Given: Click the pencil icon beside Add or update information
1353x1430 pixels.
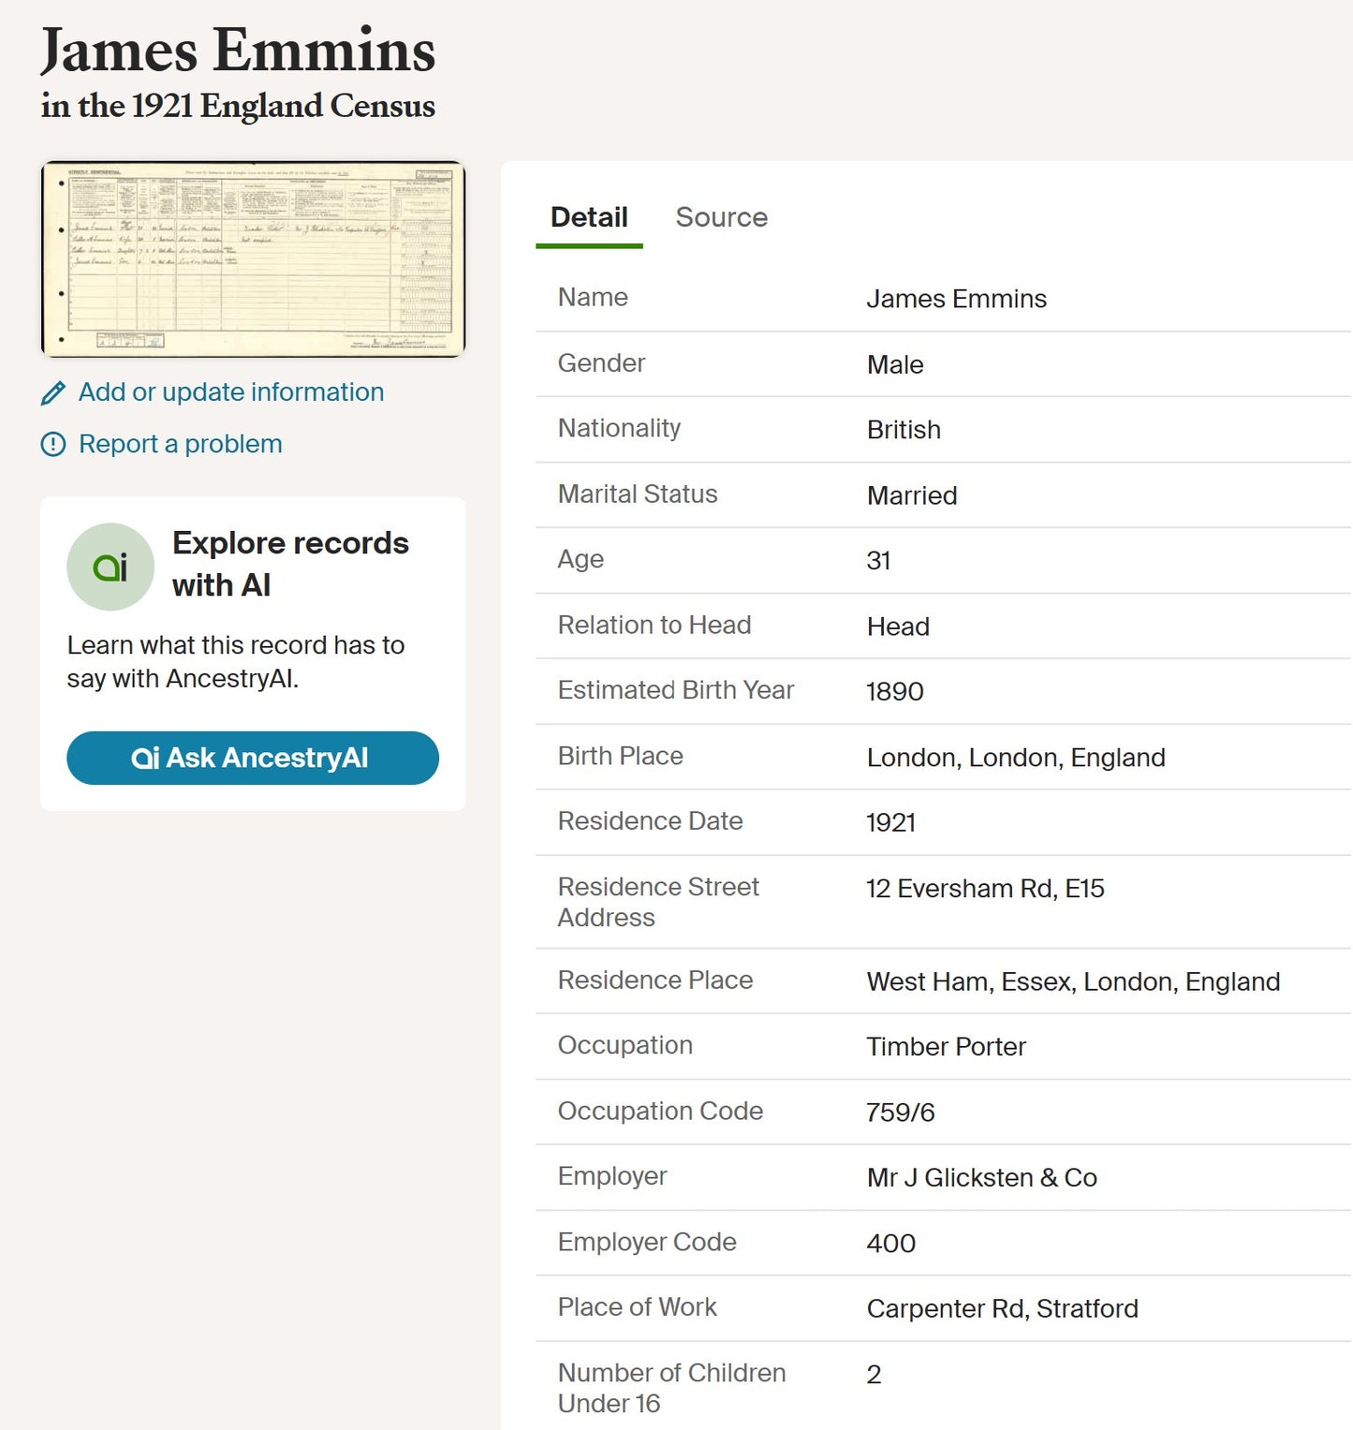Looking at the screenshot, I should (53, 393).
